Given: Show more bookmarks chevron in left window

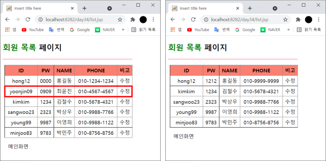Looking at the screenshot, I should (x=123, y=30).
